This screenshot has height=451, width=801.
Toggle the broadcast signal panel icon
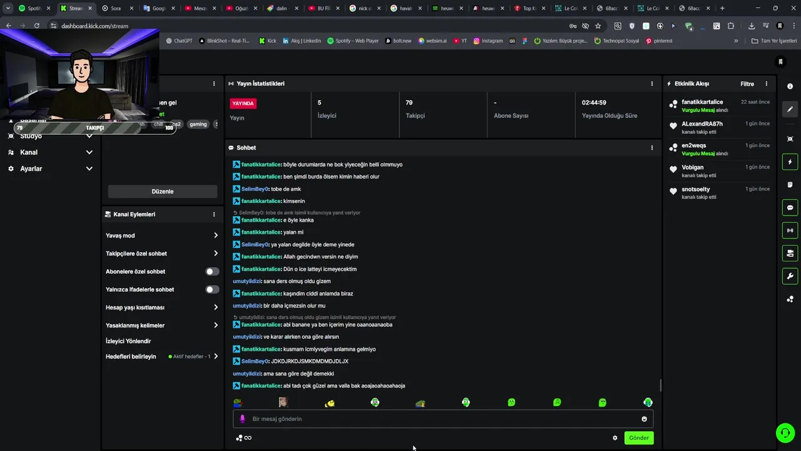point(790,231)
